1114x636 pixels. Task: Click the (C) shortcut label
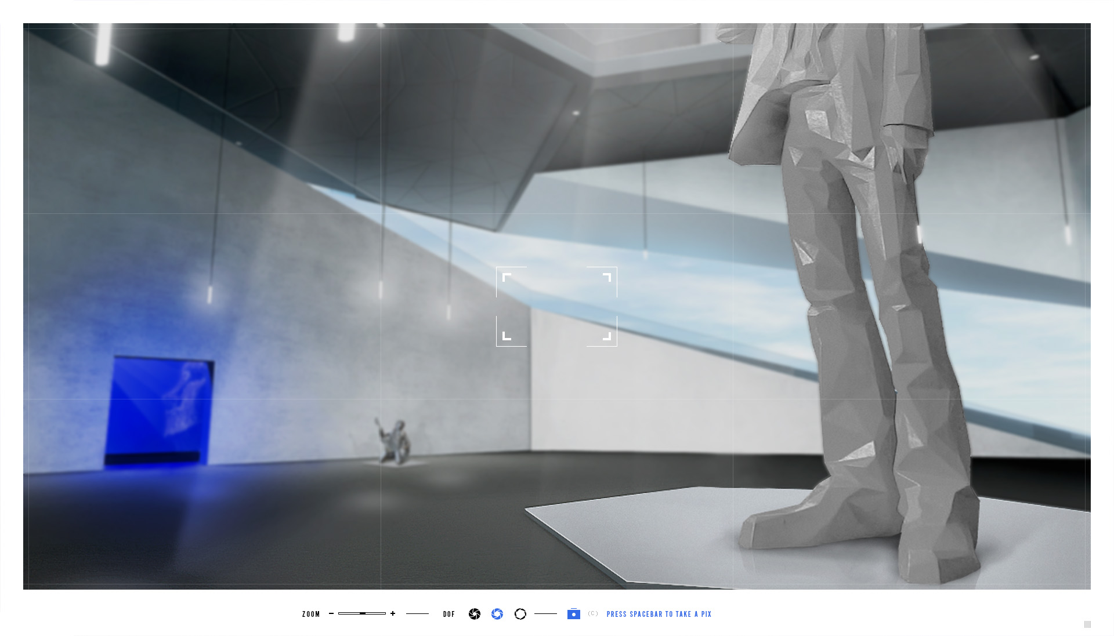593,614
